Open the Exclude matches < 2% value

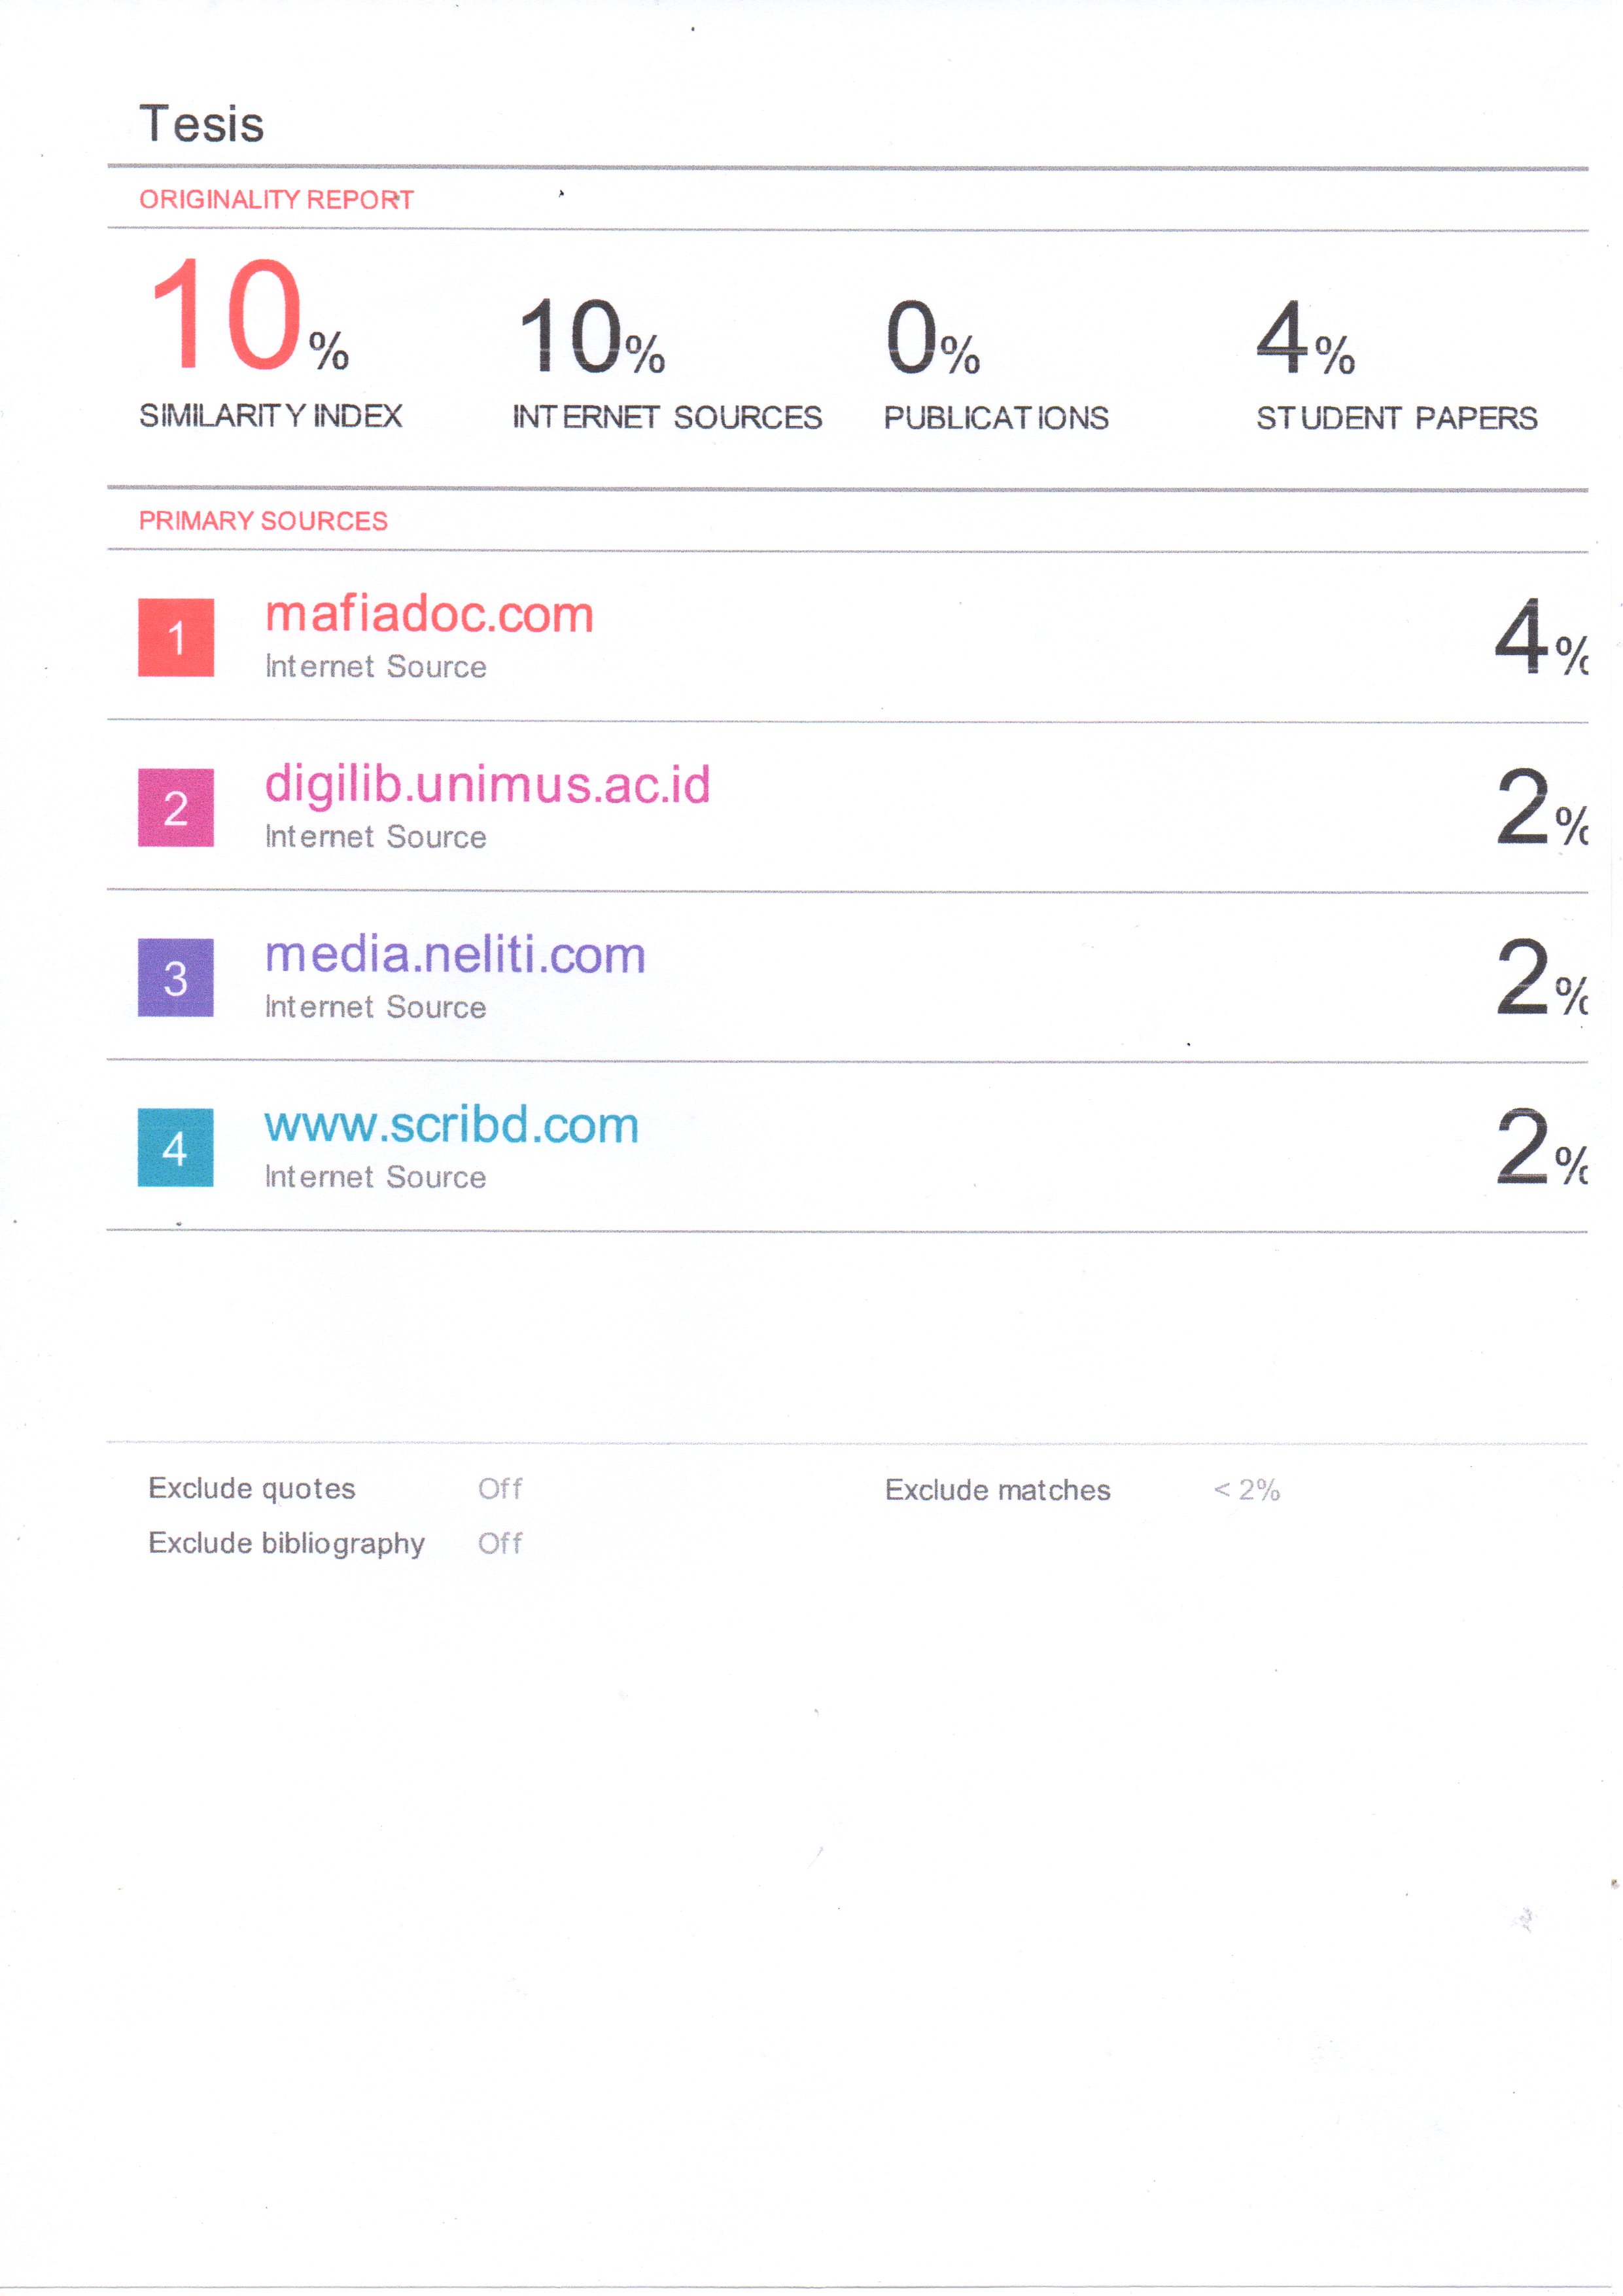1246,1490
